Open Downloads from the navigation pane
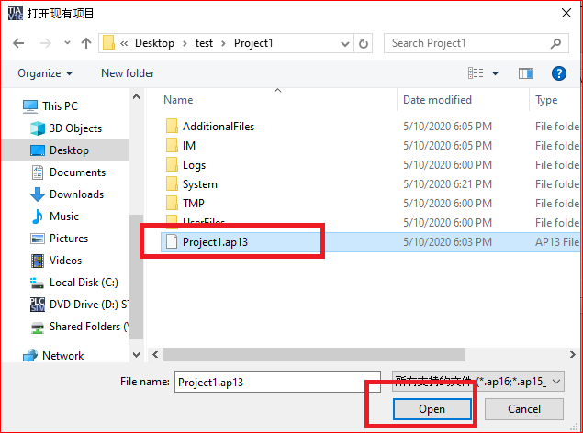The image size is (583, 433). [x=75, y=194]
